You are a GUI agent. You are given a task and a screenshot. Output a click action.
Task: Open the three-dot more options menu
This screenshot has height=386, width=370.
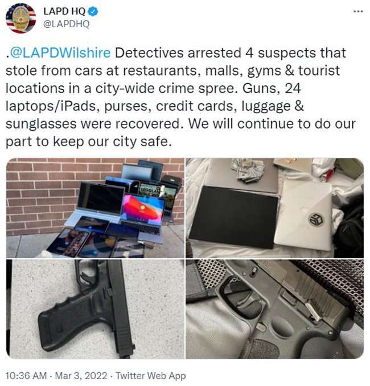point(358,11)
